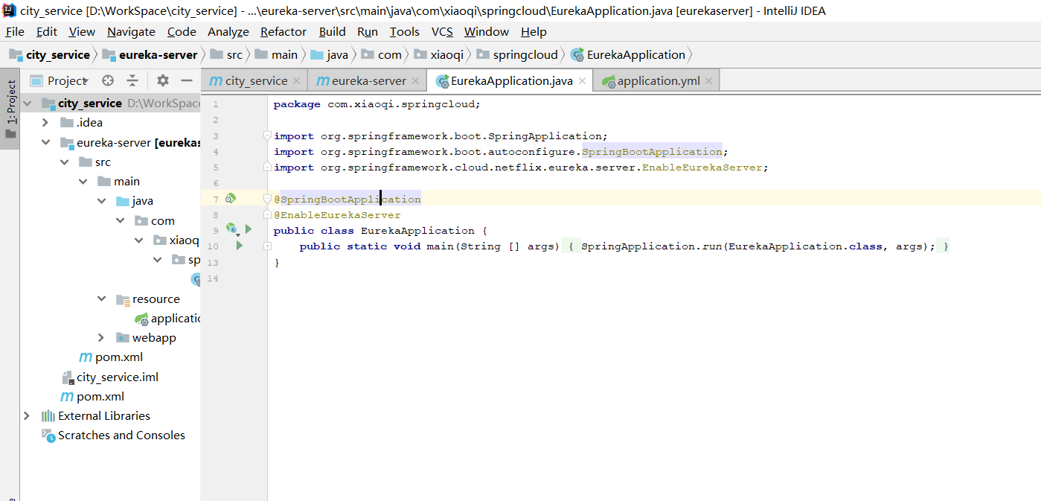Click the folder icon under 1: Project strip
Image resolution: width=1041 pixels, height=501 pixels.
pyautogui.click(x=10, y=134)
